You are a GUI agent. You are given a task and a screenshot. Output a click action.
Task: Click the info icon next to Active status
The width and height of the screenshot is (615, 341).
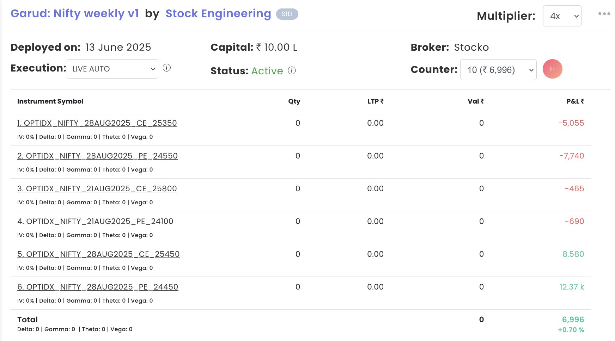[x=292, y=71]
